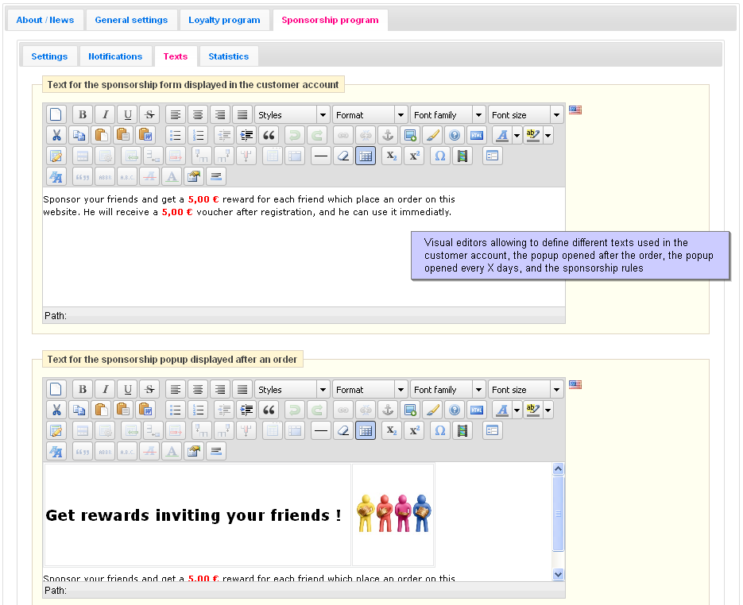Click inside customer account text editing area

click(304, 247)
